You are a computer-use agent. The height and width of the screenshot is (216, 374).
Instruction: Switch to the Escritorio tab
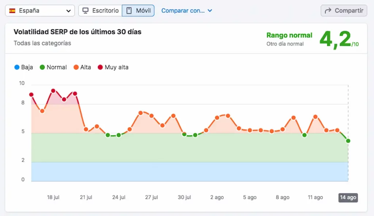pyautogui.click(x=100, y=11)
